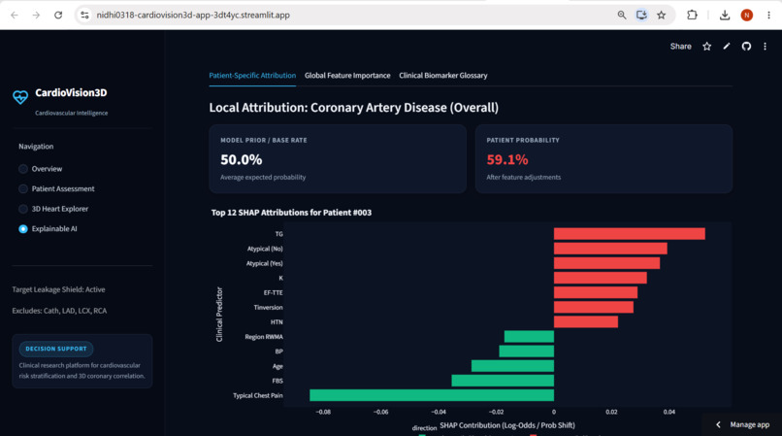The height and width of the screenshot is (436, 782).
Task: Click the 'Navigation' sidebar label
Action: click(36, 147)
